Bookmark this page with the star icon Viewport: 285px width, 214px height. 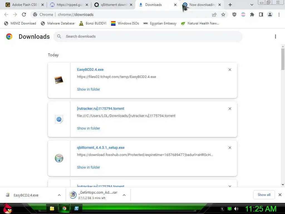pos(223,14)
